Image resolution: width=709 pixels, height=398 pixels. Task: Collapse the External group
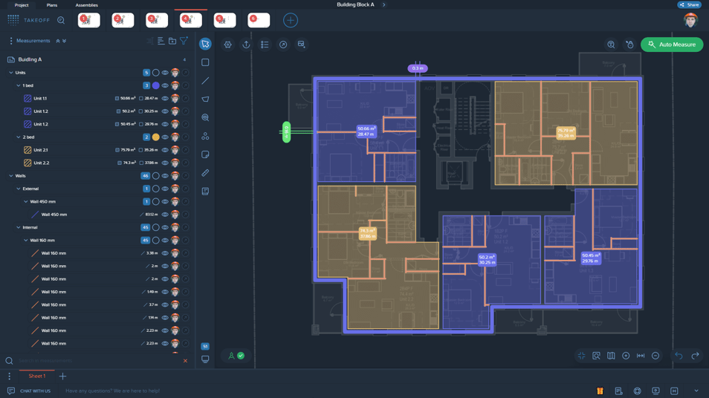[19, 189]
